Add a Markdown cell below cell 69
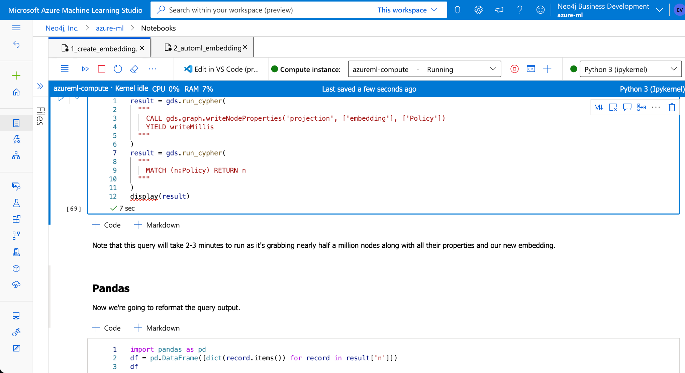The width and height of the screenshot is (685, 373). pyautogui.click(x=157, y=225)
